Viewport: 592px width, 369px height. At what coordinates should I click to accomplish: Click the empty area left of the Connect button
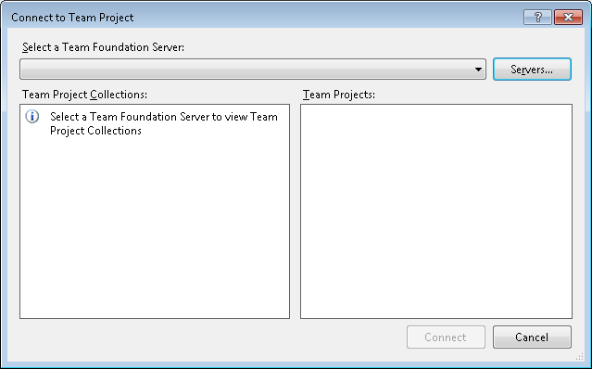point(211,337)
